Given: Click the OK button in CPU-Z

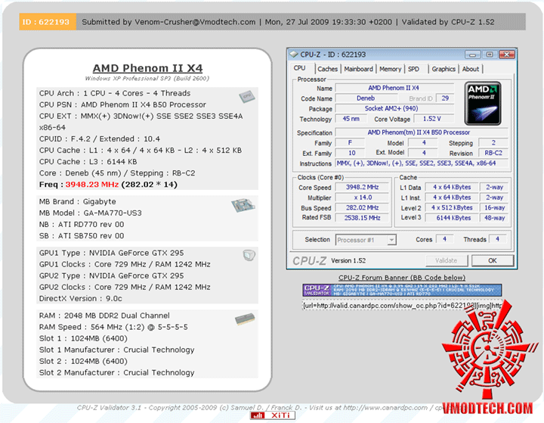Looking at the screenshot, I should 493,260.
